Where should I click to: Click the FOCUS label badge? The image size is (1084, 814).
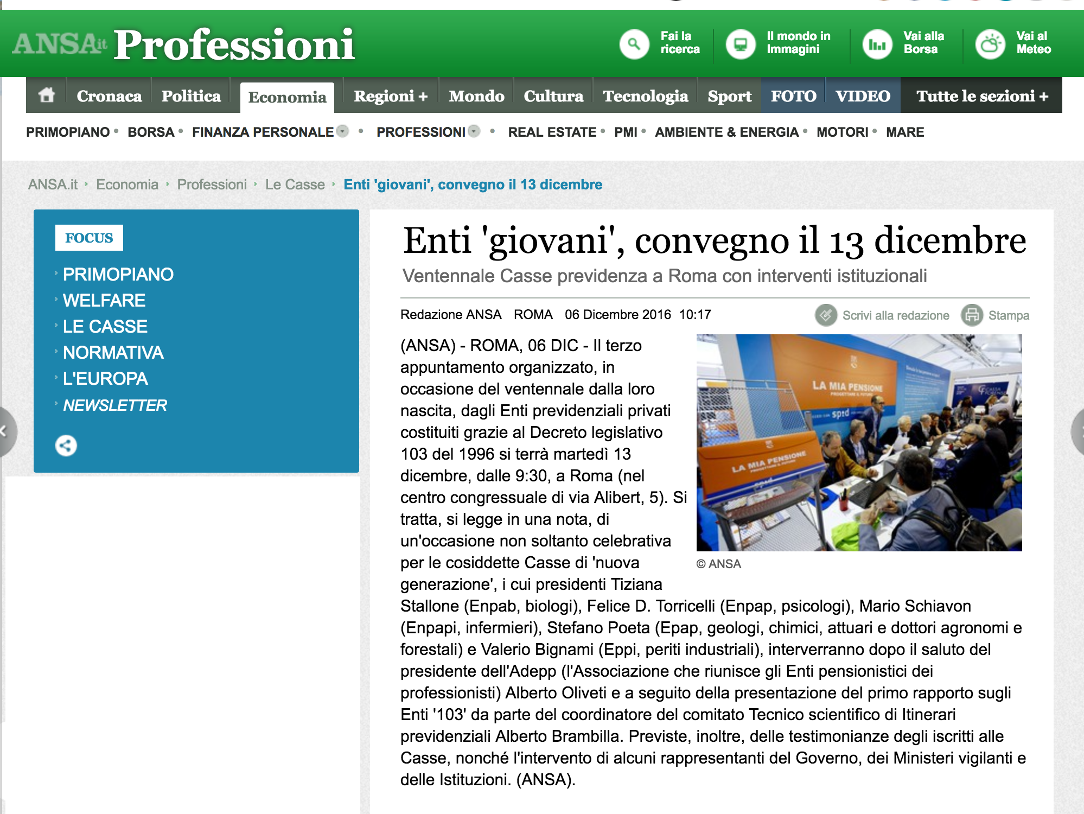89,238
